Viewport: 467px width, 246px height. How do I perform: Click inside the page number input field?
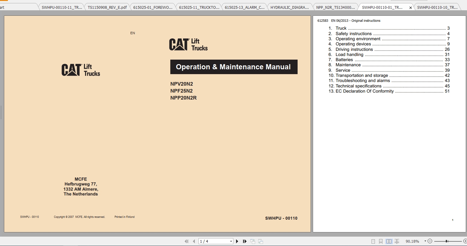(x=212, y=241)
